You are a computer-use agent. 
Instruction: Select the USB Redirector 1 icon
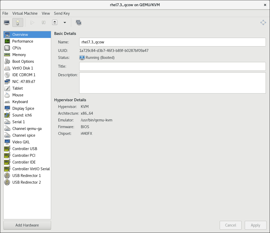point(7,176)
